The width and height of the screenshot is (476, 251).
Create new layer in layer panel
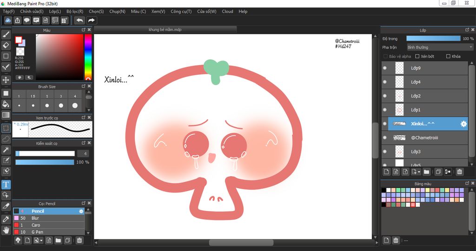coord(386,172)
